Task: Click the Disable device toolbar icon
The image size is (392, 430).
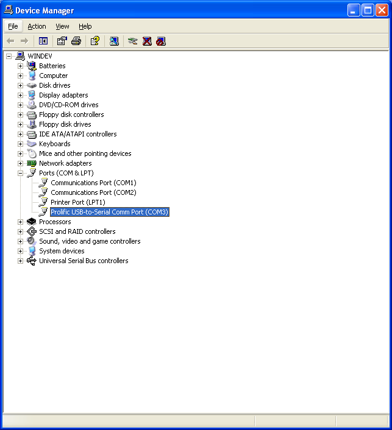Action: point(161,41)
